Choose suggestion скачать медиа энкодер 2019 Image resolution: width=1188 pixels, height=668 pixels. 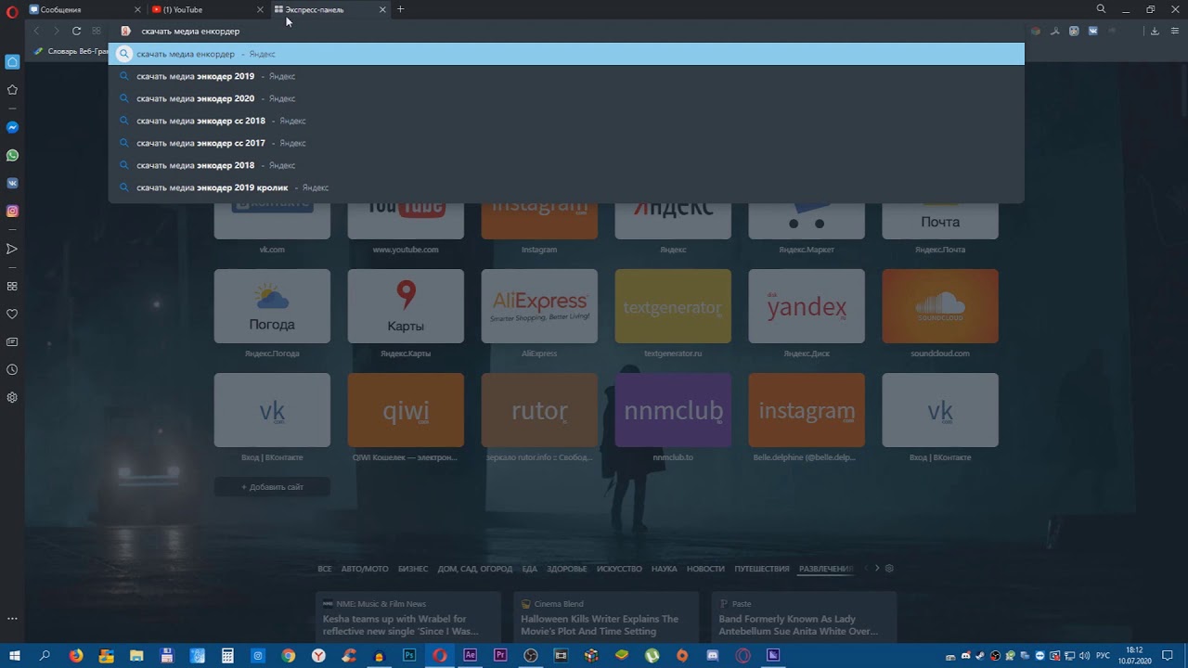coord(566,76)
